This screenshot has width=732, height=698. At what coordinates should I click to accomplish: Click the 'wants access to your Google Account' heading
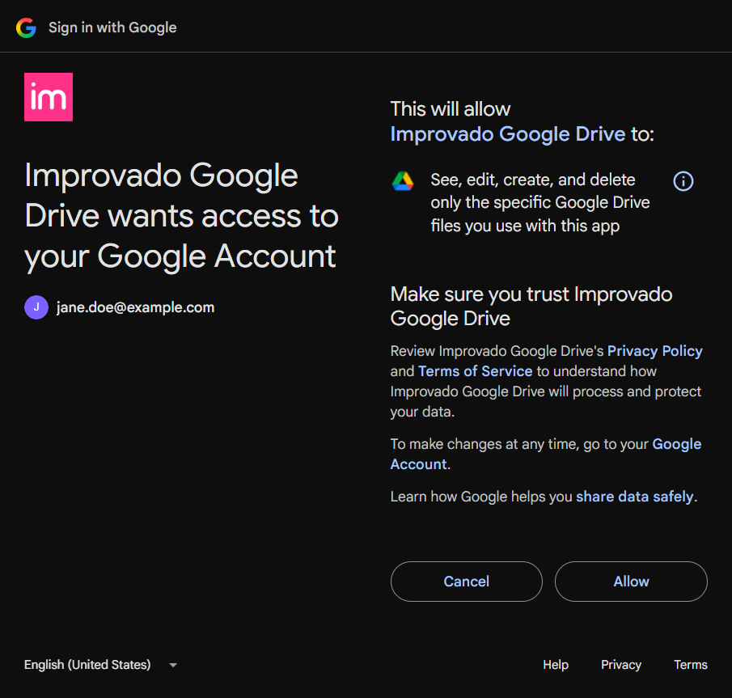[x=181, y=216]
